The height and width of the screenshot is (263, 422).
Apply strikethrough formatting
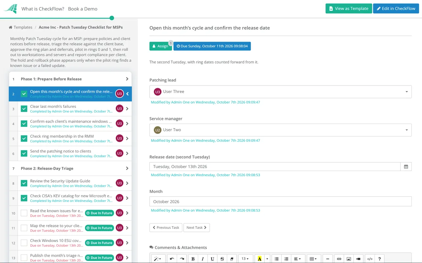[x=222, y=259]
